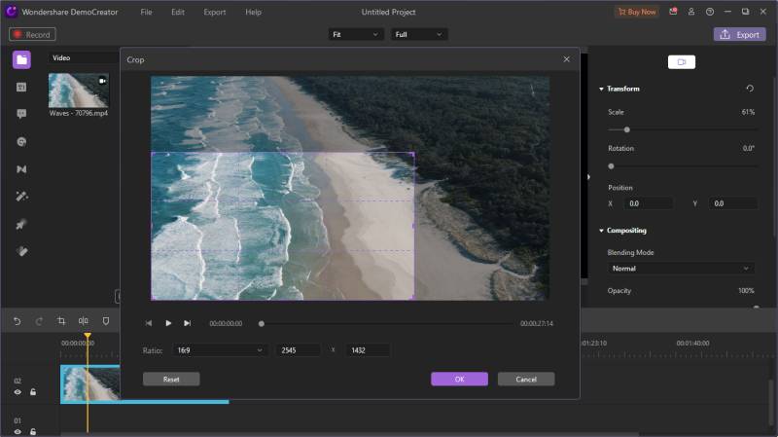
Task: Open the Ratio 16:9 dropdown
Action: [x=220, y=350]
